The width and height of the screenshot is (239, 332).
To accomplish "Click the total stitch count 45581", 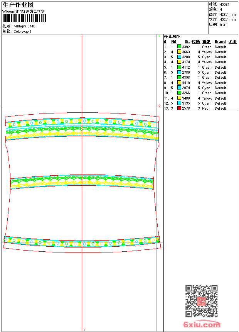I will coord(225,5).
